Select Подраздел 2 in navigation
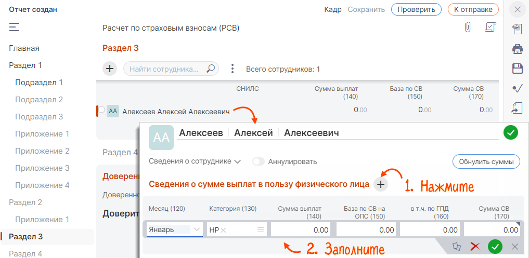The image size is (529, 258). click(x=39, y=100)
